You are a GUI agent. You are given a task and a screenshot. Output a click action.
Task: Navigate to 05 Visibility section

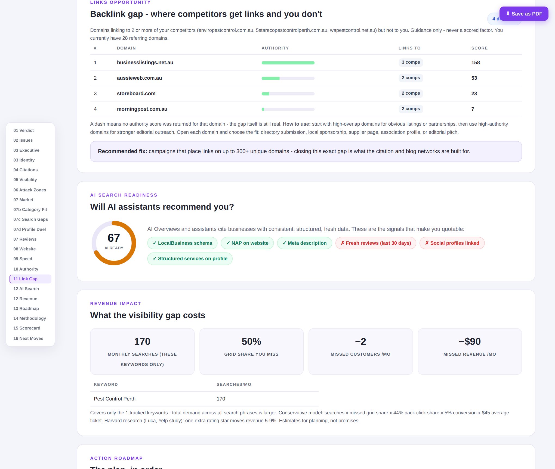point(25,180)
